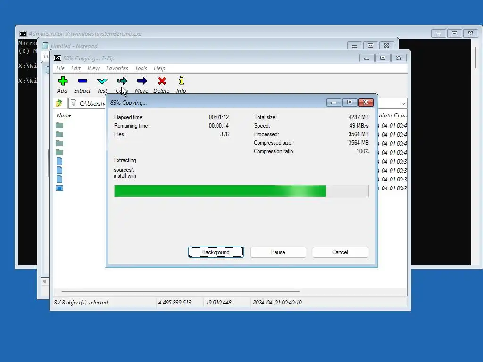Screen dimensions: 483x362
Task: Select the last blue application file icon in the list
Action: (x=59, y=188)
